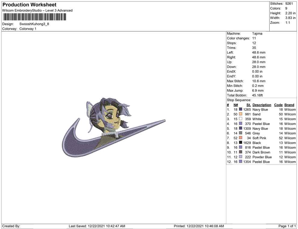
Task: Click the stitch count '1354' in stop 12
Action: pos(247,162)
